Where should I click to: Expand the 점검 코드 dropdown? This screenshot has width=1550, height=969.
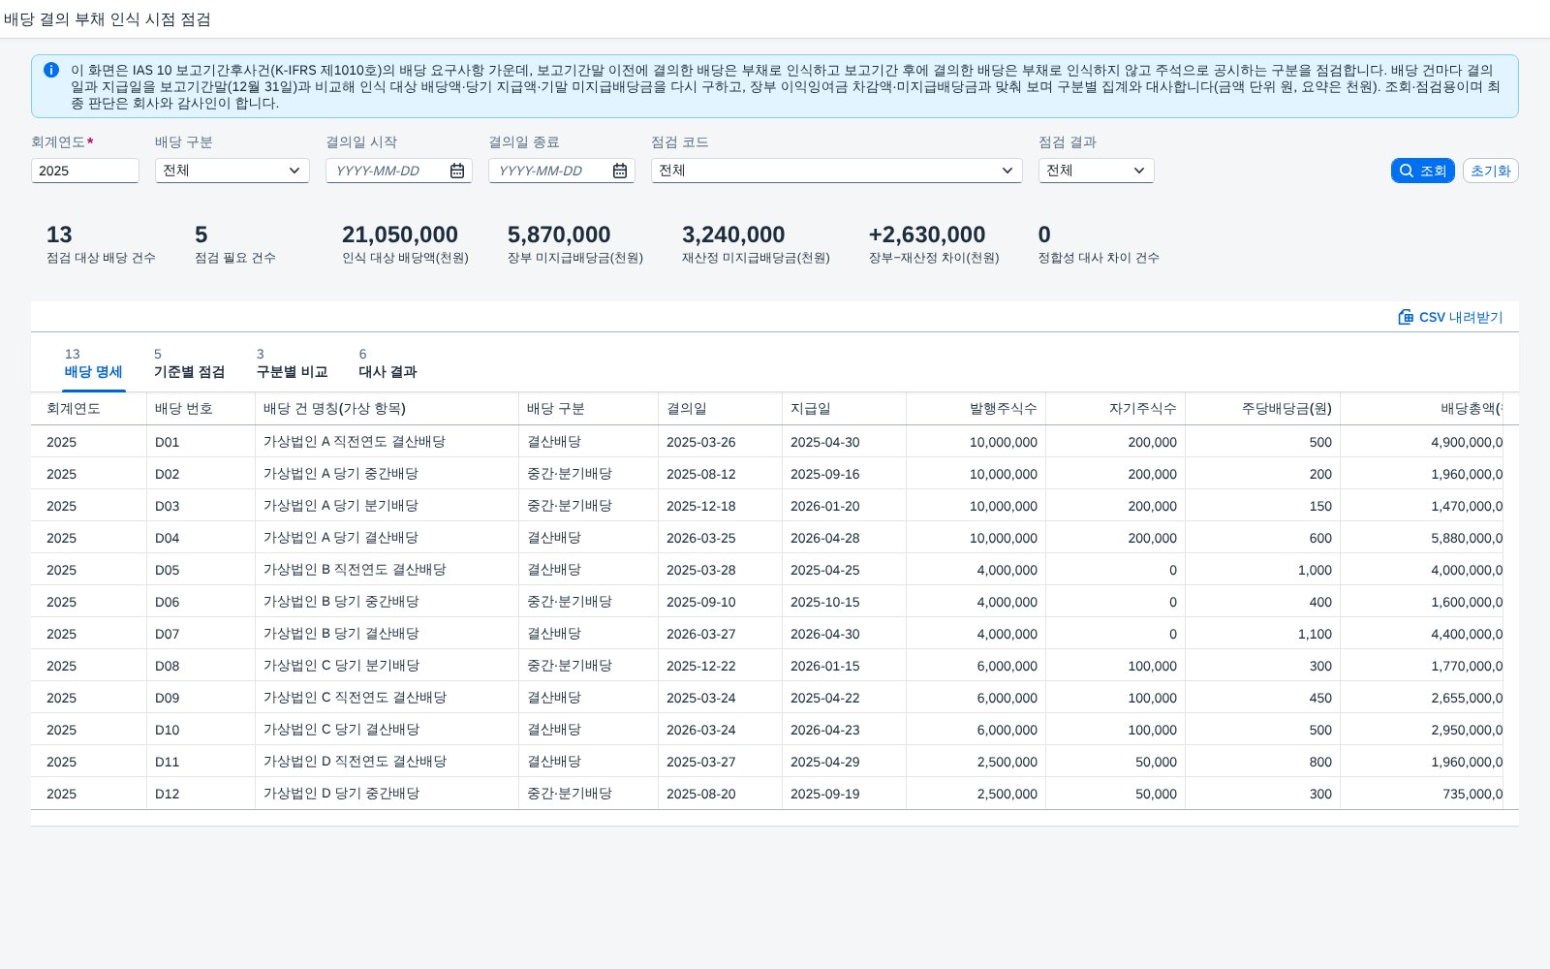click(x=837, y=171)
